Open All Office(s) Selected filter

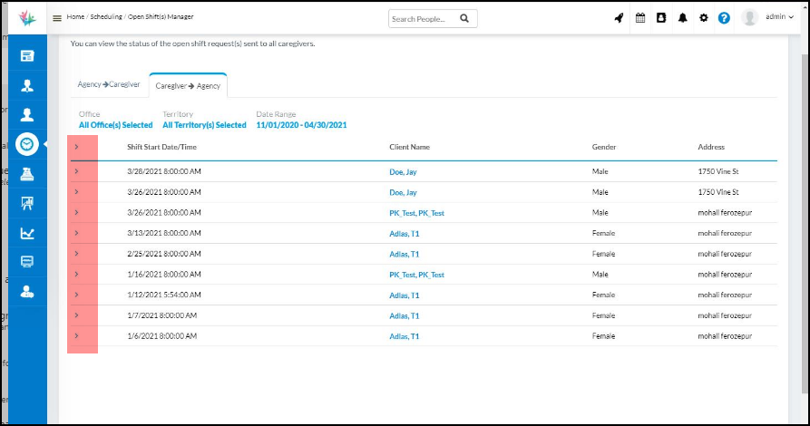pos(115,125)
